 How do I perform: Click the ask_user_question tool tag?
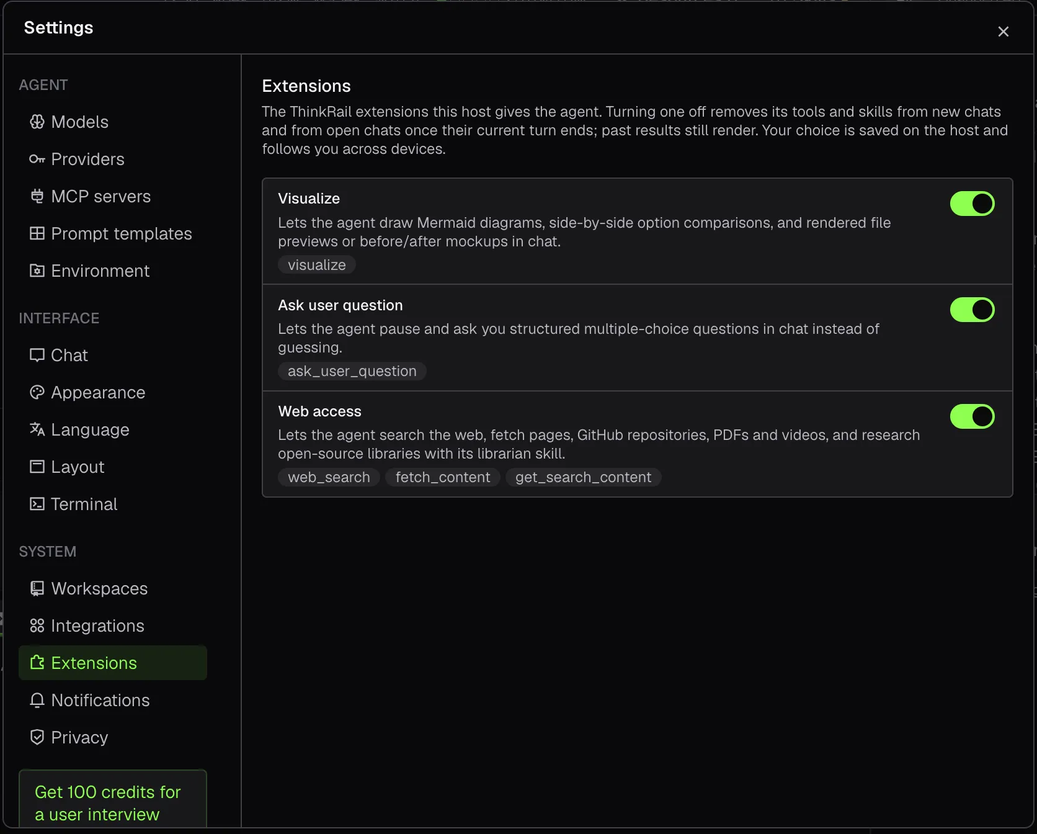click(x=352, y=371)
